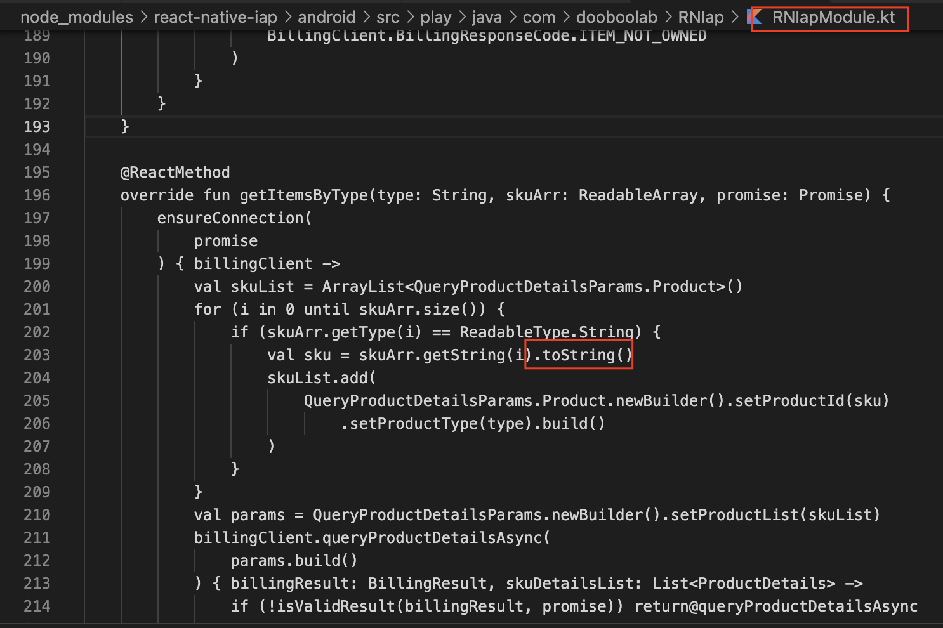Open the react-native-iap breadcrumb entry
This screenshot has height=628, width=943.
[215, 17]
